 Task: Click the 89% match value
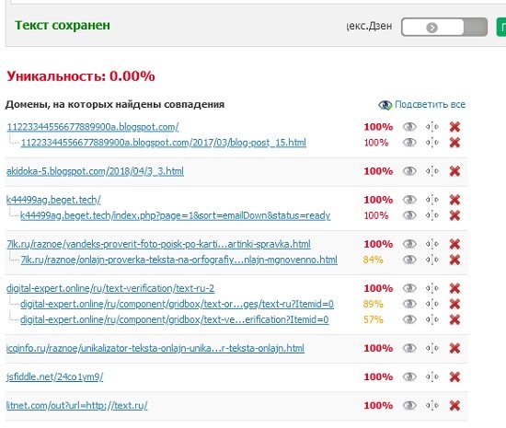click(x=373, y=304)
